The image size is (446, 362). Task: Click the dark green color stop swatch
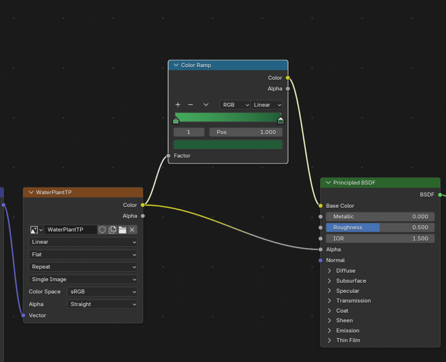point(228,144)
